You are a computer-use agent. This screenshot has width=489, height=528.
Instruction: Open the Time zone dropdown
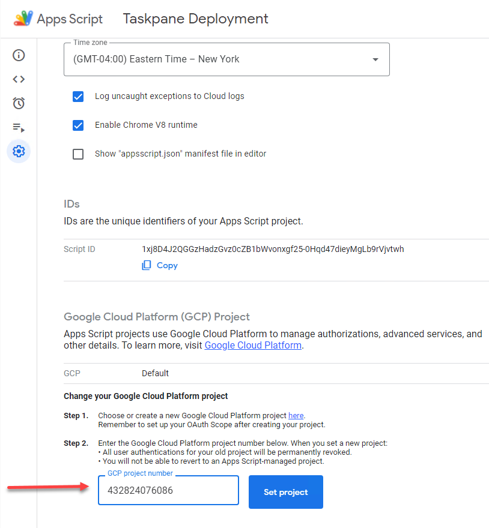click(226, 59)
